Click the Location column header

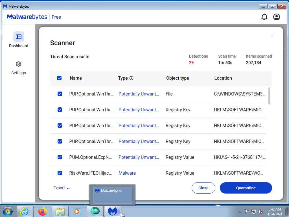pos(223,78)
